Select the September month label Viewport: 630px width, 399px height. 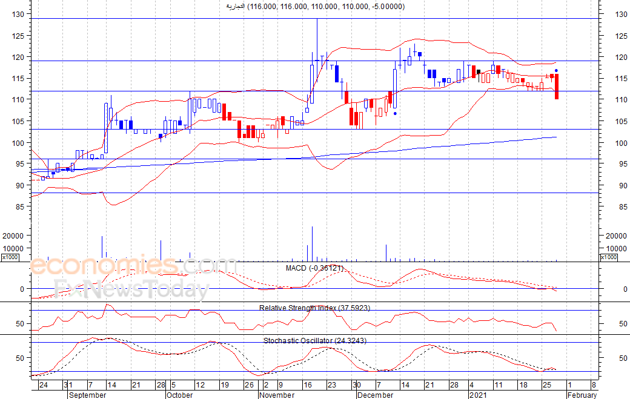88,395
